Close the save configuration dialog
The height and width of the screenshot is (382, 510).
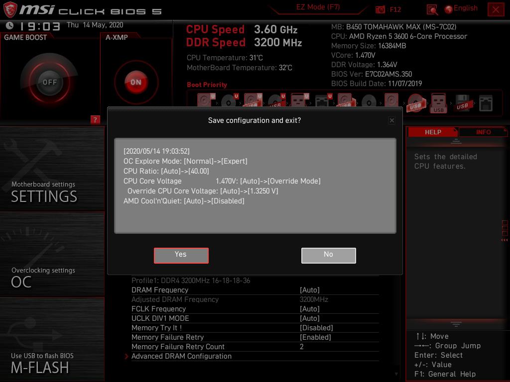click(x=391, y=120)
